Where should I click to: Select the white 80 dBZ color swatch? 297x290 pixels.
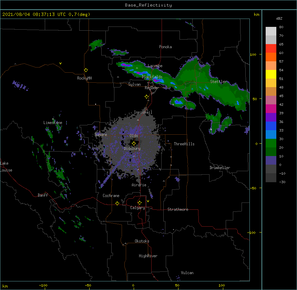click(x=271, y=31)
